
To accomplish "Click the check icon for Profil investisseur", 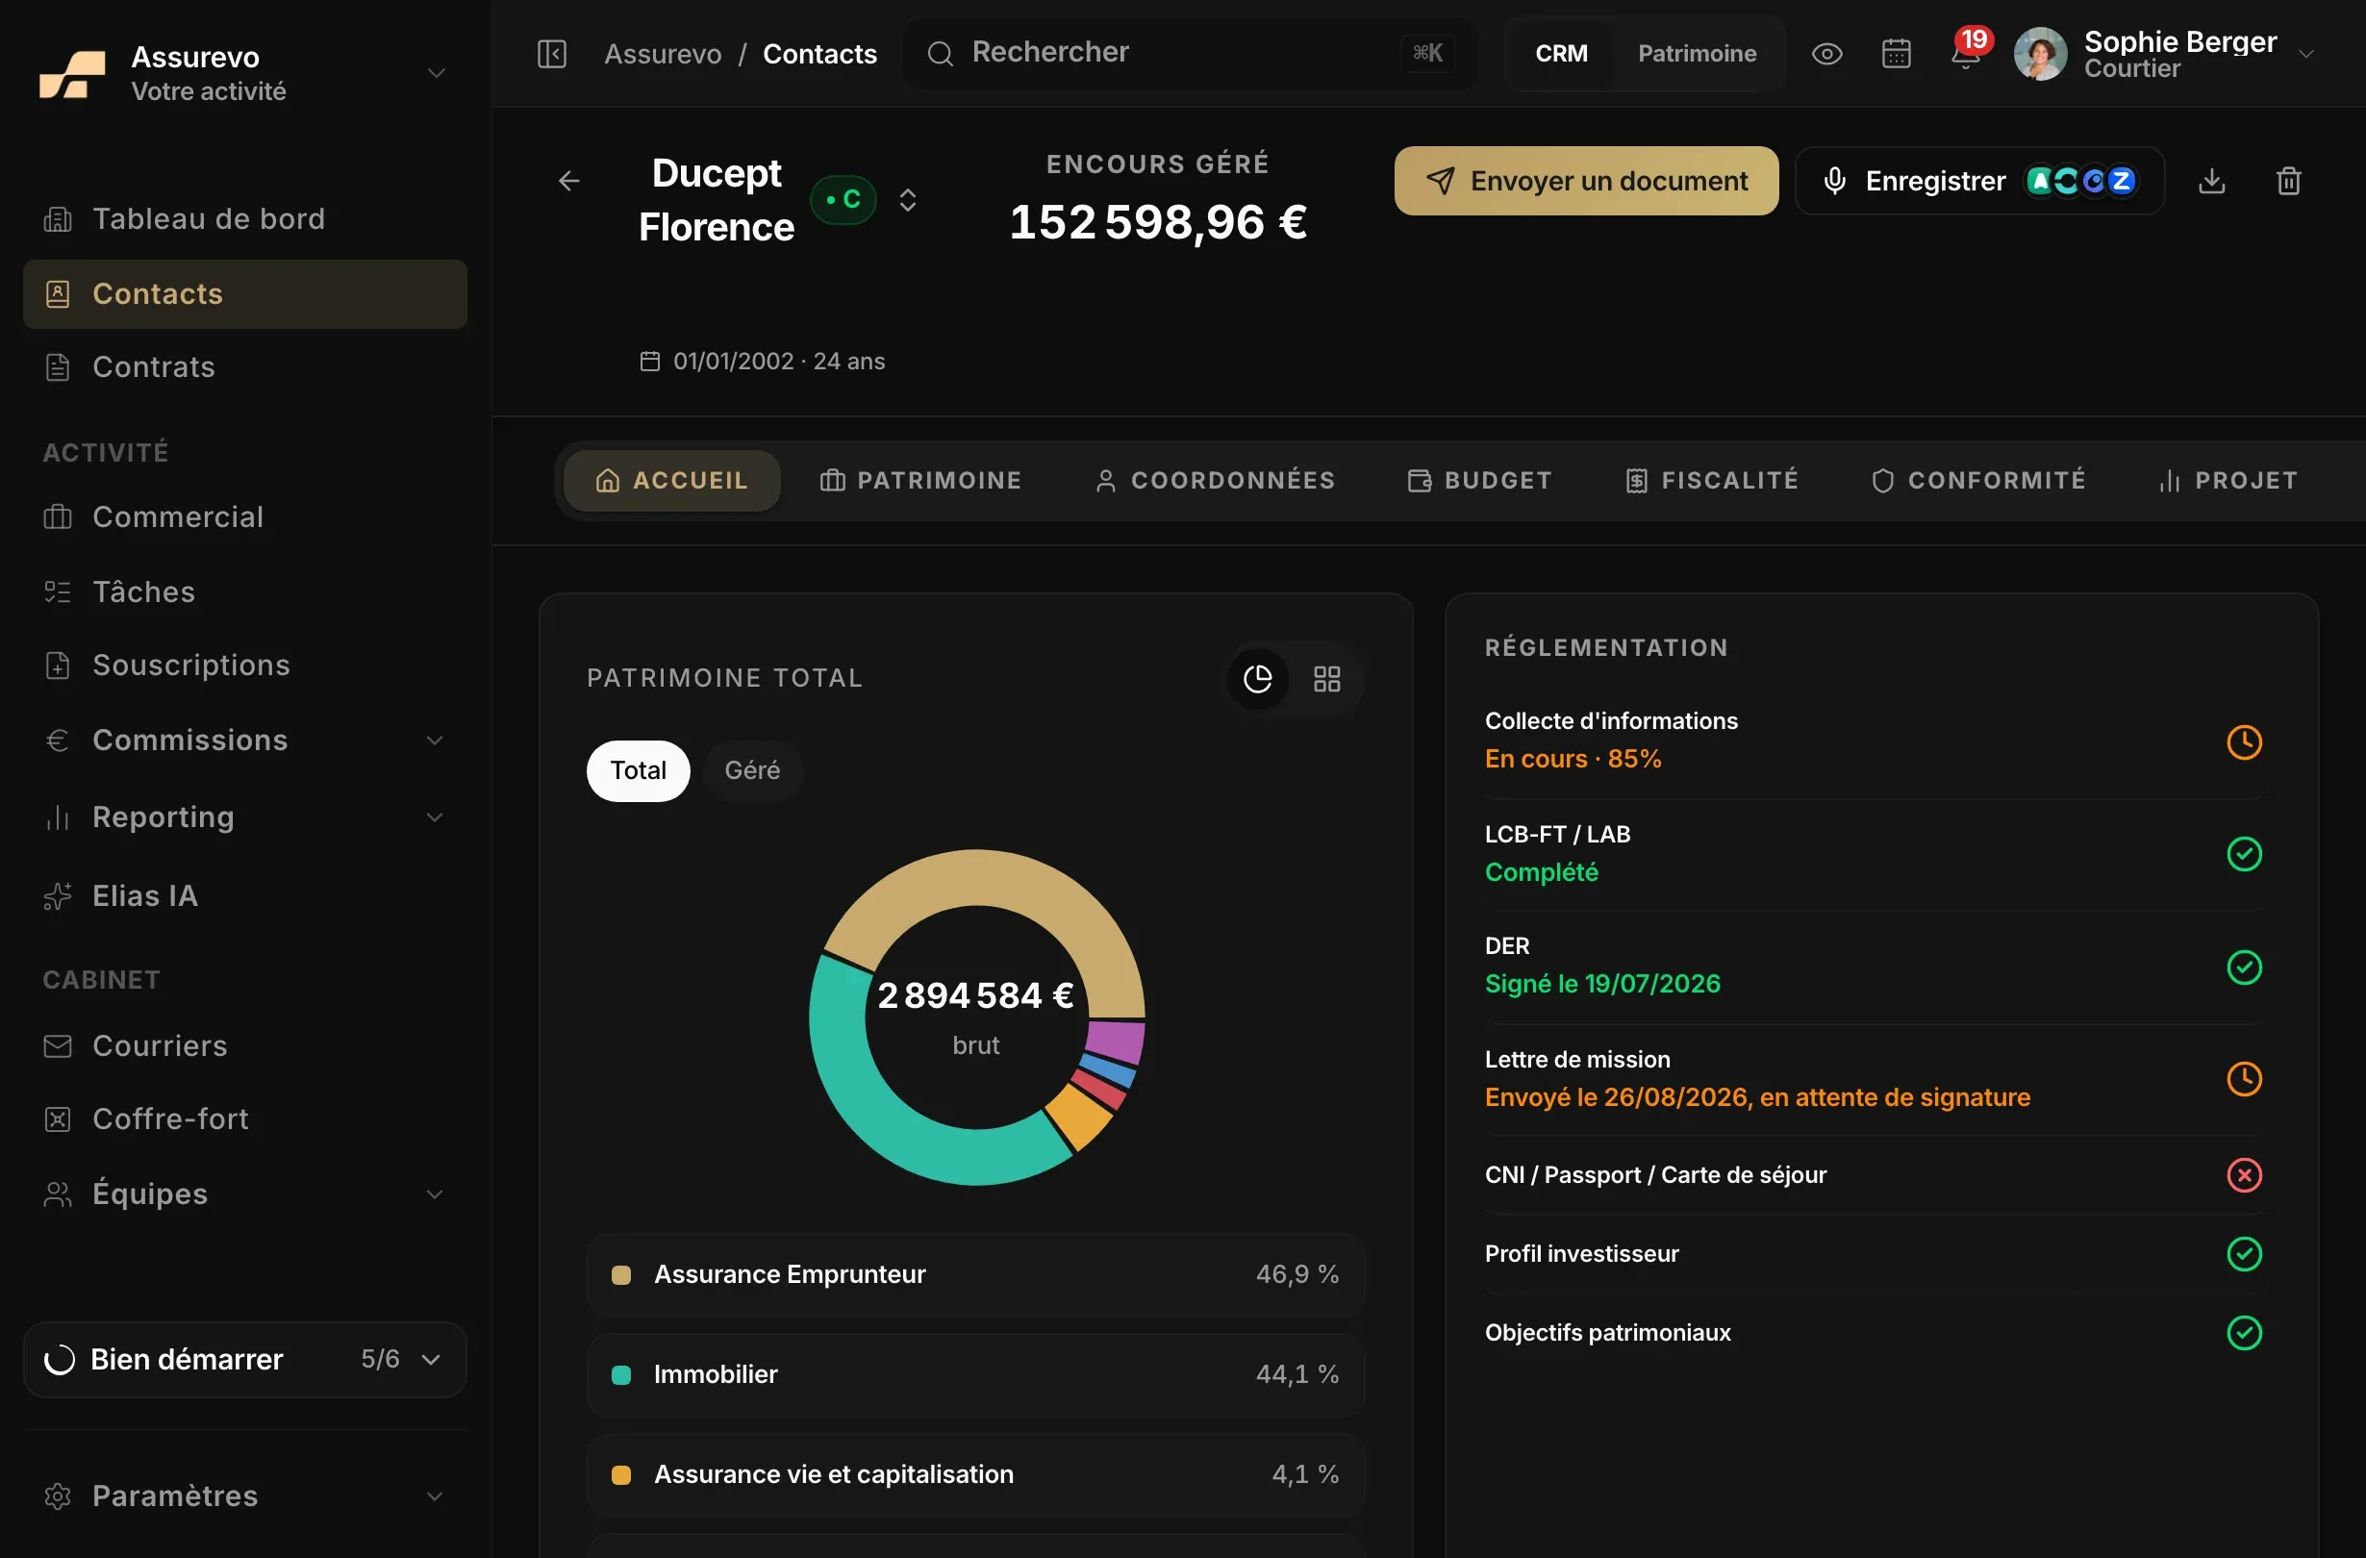I will click(x=2244, y=1254).
